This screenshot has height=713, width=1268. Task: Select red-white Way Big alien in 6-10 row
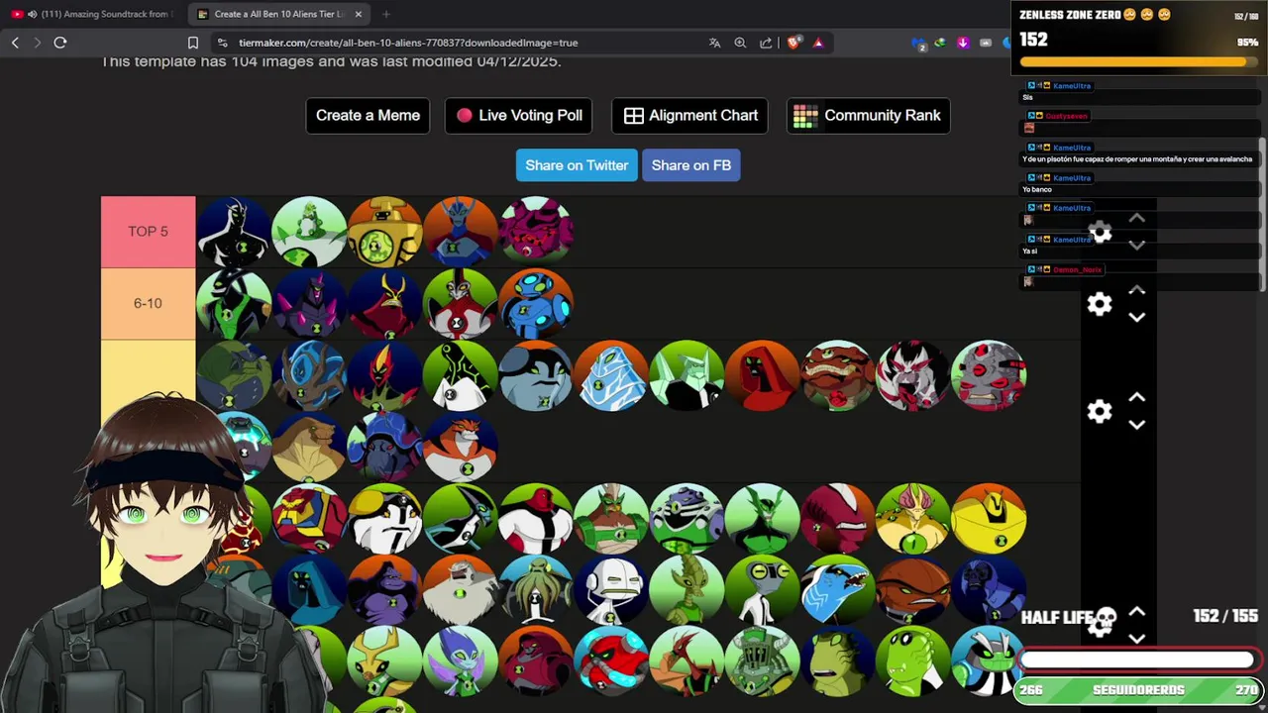click(x=461, y=304)
